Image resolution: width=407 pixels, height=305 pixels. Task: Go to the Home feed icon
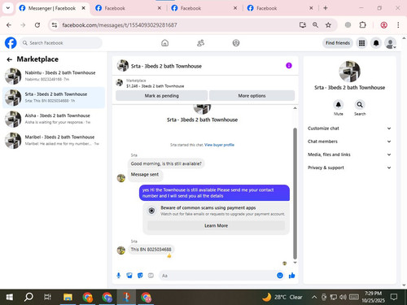click(x=164, y=43)
